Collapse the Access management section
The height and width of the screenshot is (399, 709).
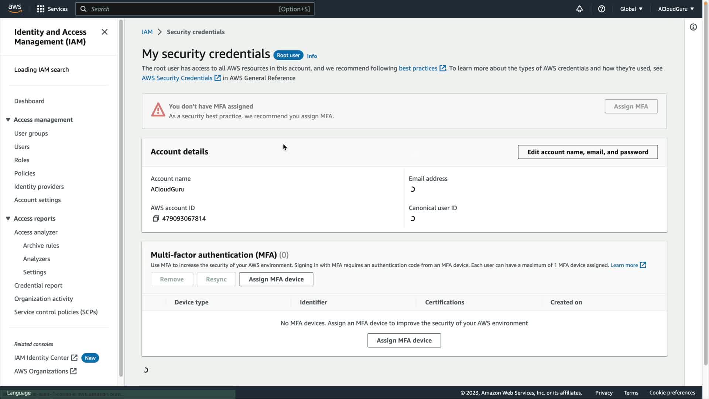pyautogui.click(x=8, y=120)
